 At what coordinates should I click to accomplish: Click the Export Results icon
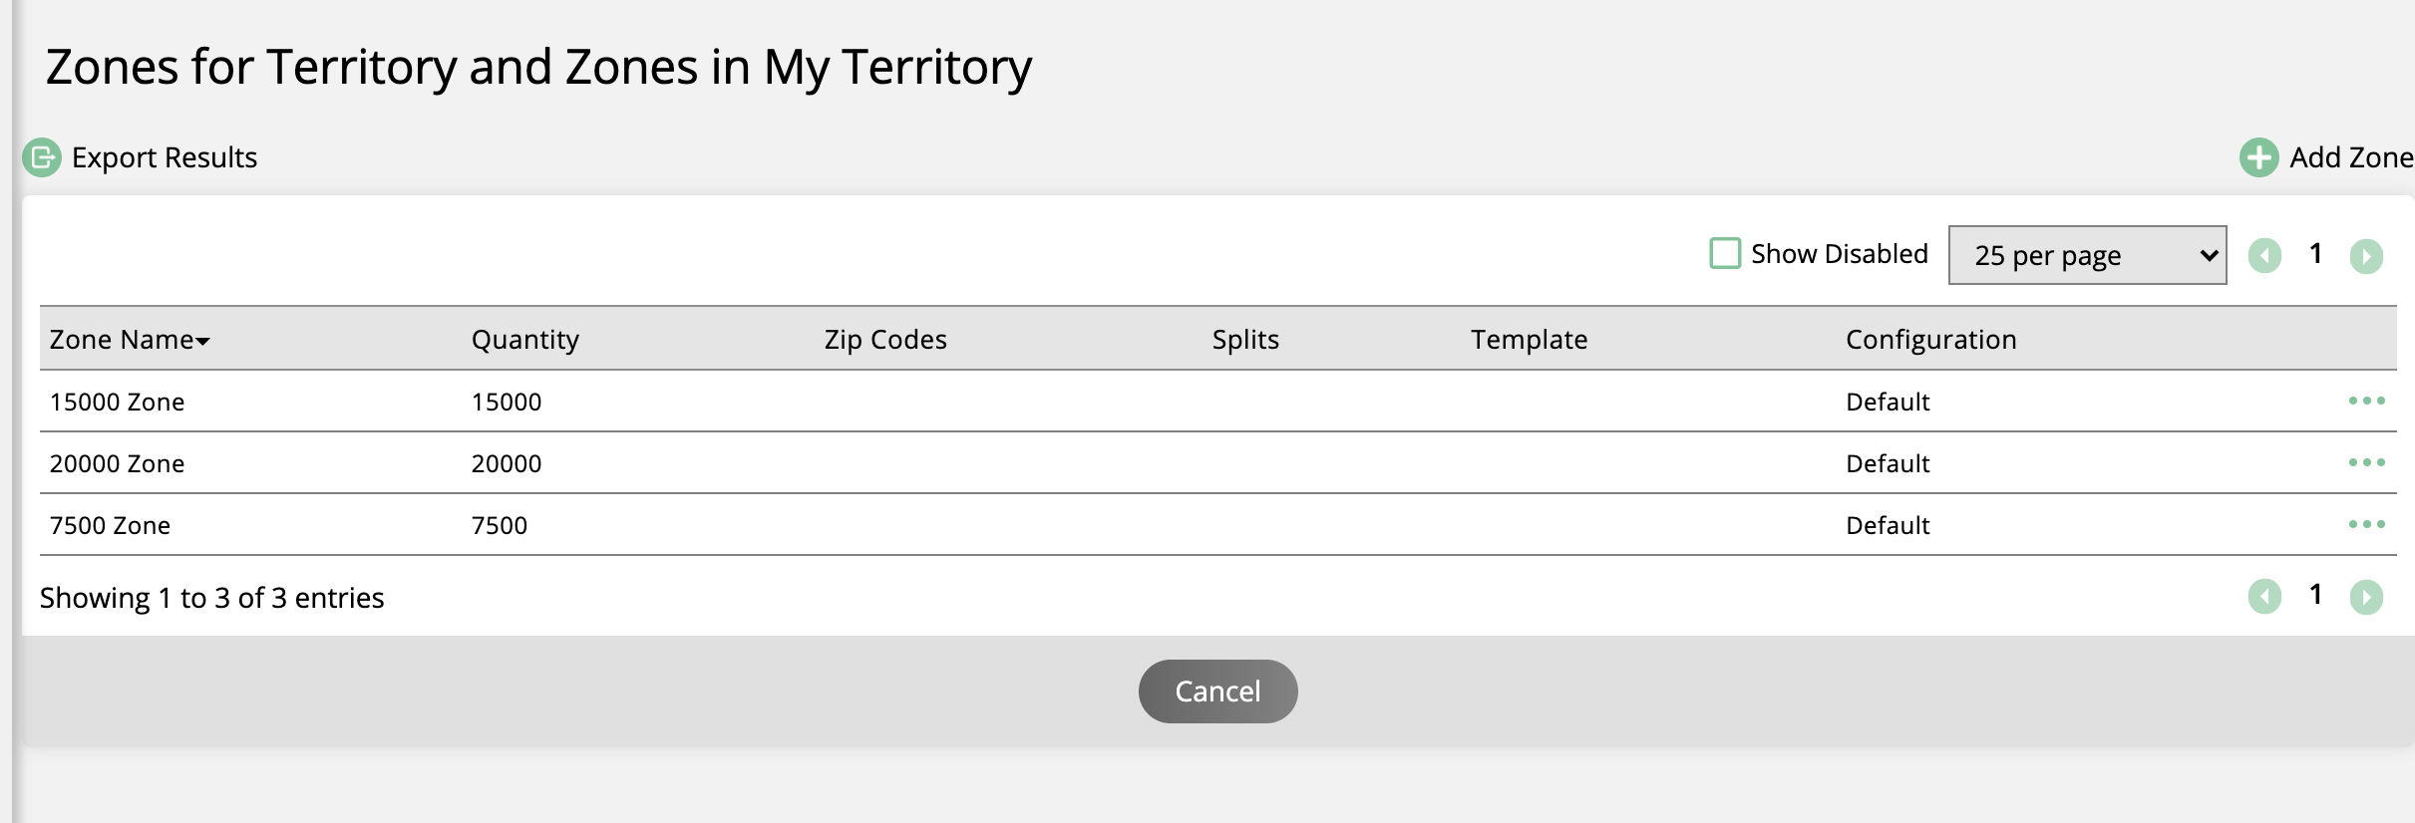coord(40,157)
